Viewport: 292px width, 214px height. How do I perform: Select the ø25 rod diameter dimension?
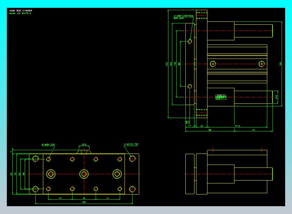pyautogui.click(x=276, y=97)
